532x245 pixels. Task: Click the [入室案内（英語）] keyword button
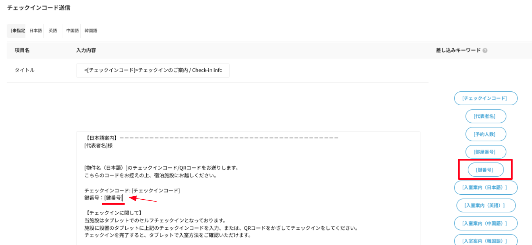tap(486, 205)
